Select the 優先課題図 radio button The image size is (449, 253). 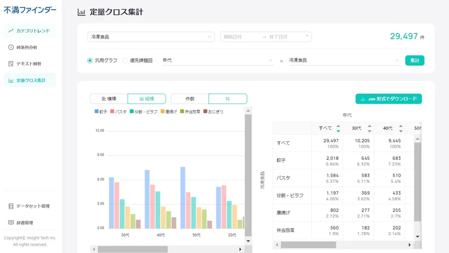click(x=125, y=61)
